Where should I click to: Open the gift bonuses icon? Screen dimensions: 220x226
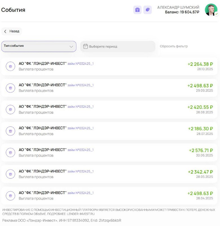[137, 10]
